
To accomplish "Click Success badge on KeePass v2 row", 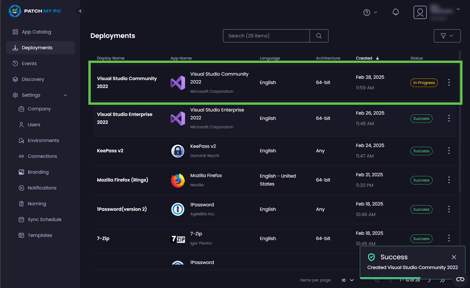I will [421, 151].
